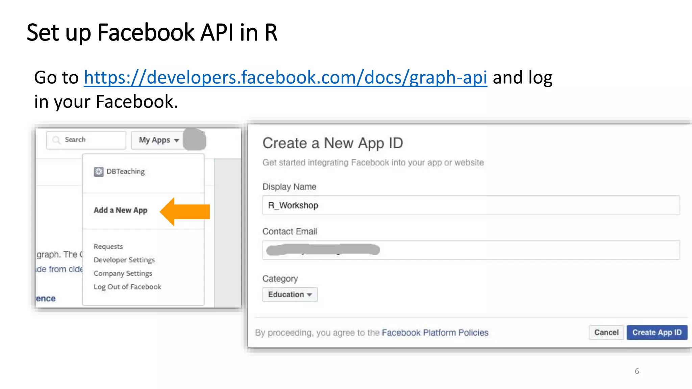Click the Search field in Facebook developer page
692x389 pixels.
pos(86,140)
